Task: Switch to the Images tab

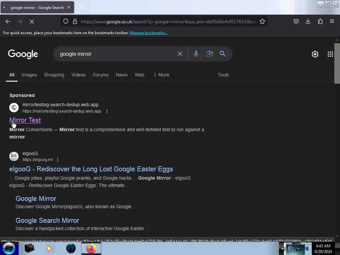Action: (29, 75)
